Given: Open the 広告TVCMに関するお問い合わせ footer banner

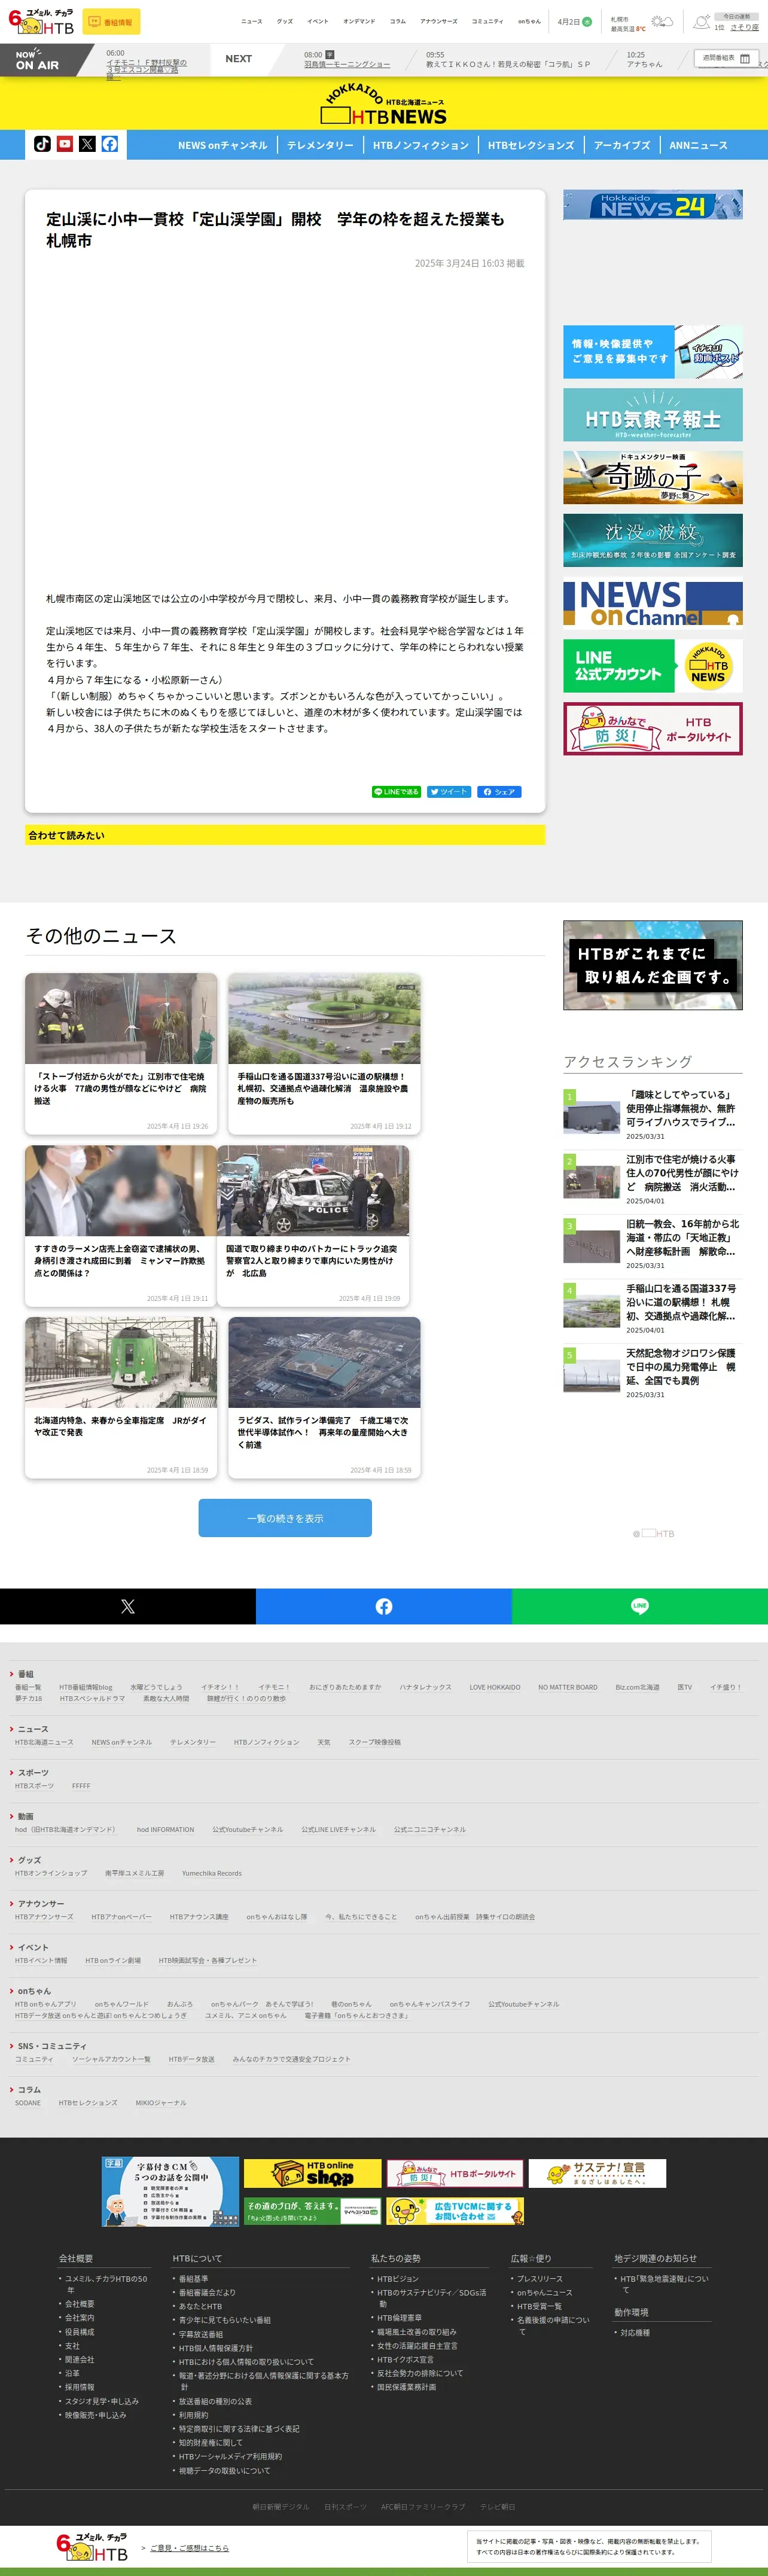Looking at the screenshot, I should 455,2211.
